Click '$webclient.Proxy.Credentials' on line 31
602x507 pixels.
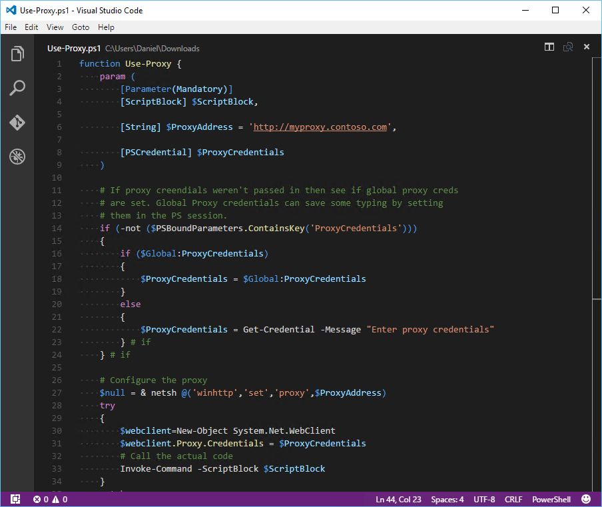point(192,444)
